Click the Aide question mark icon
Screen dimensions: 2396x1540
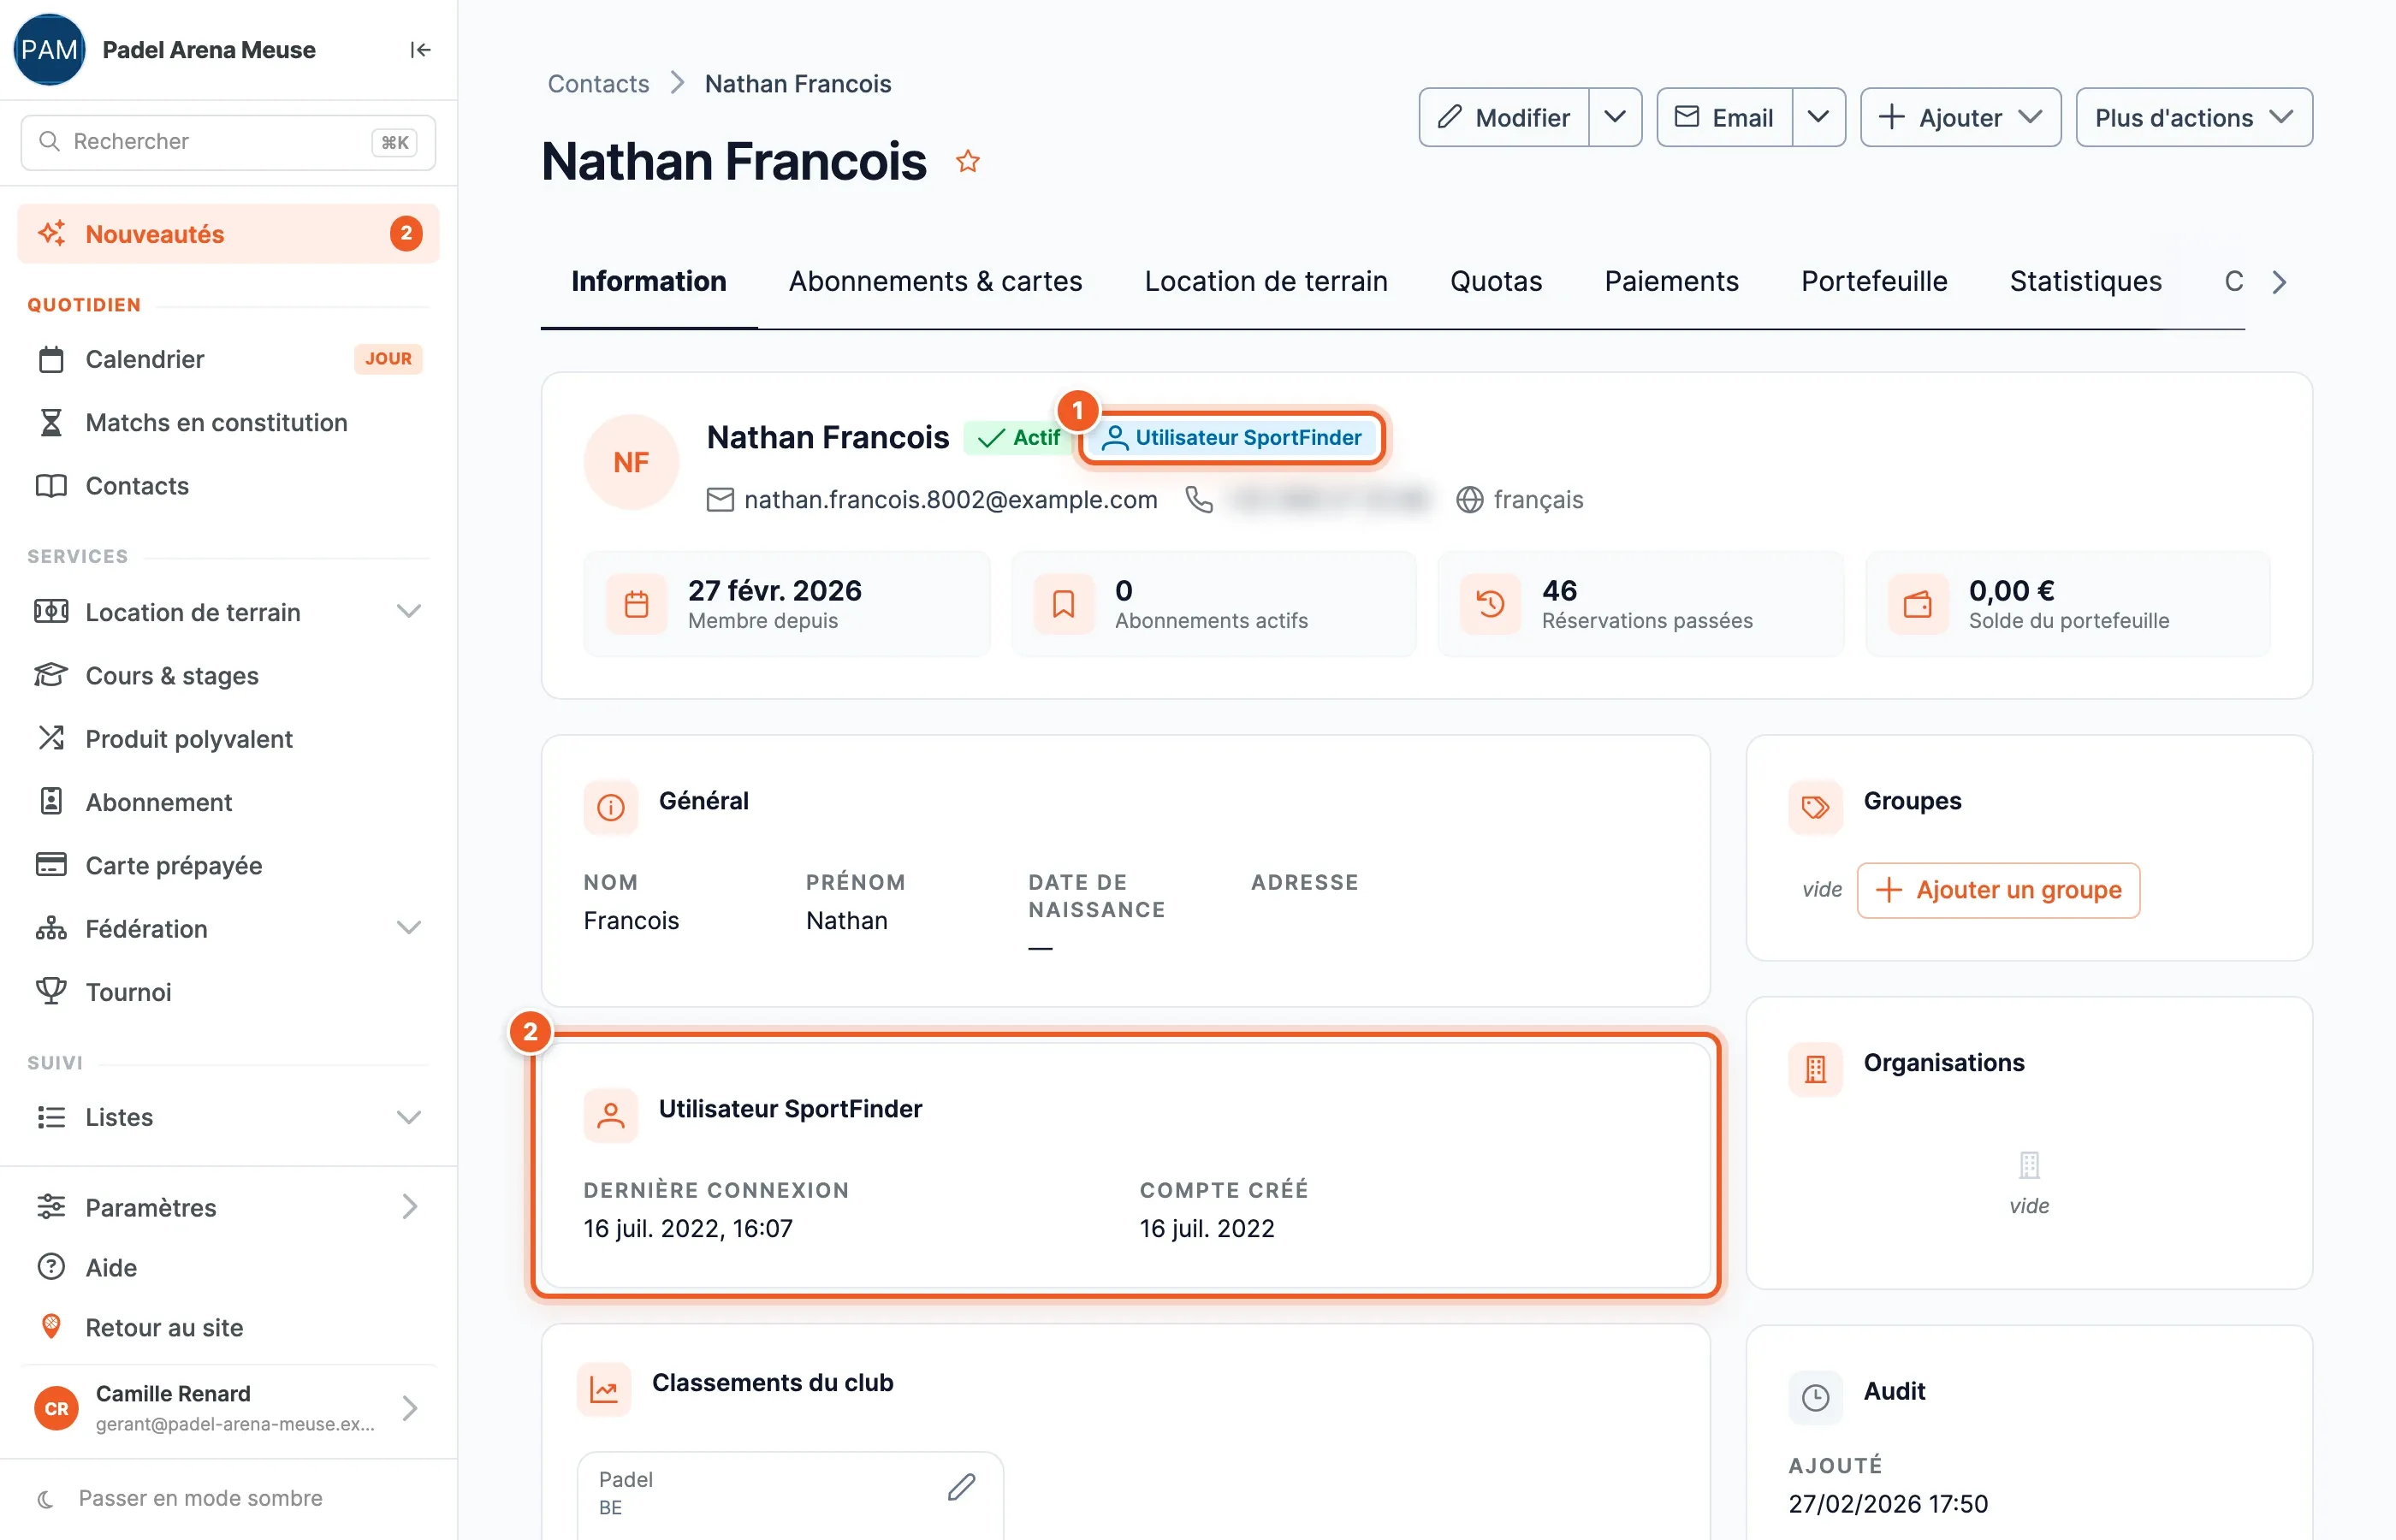click(51, 1267)
